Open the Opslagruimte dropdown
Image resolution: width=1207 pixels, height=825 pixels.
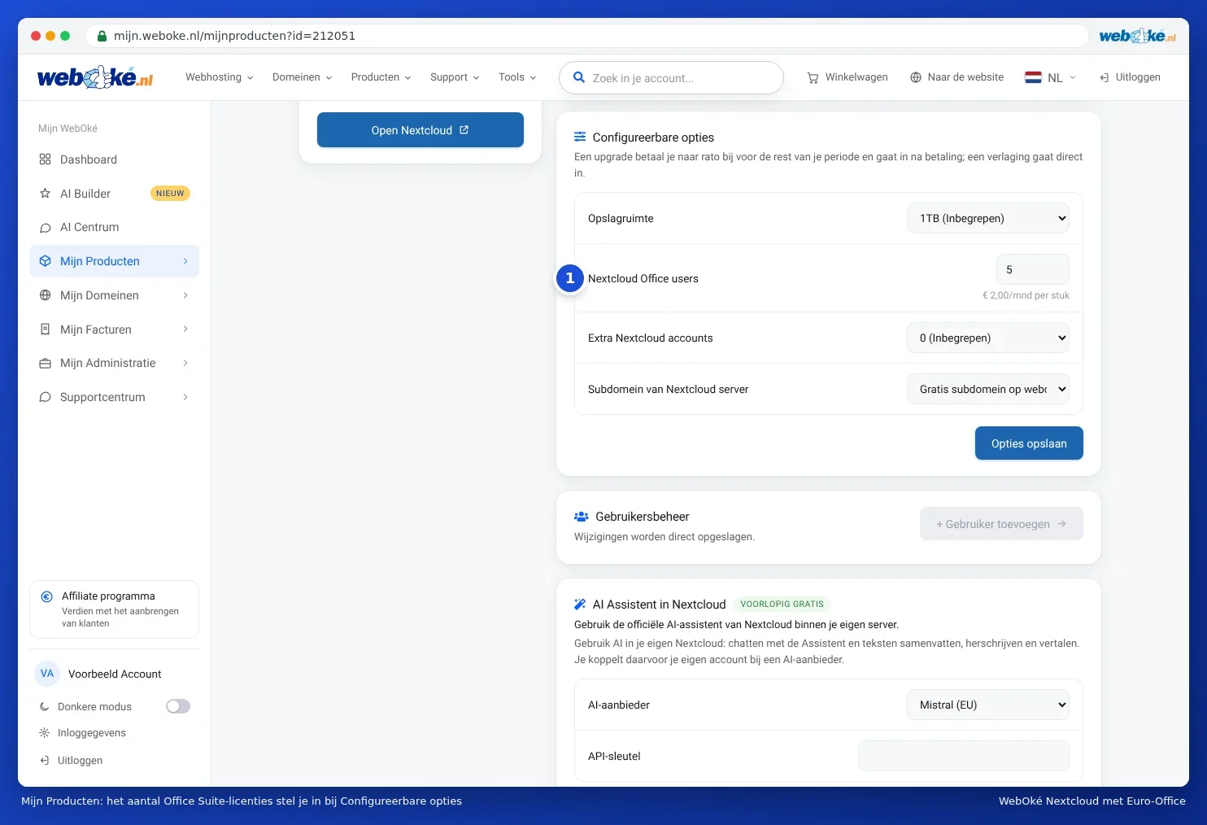pos(988,218)
